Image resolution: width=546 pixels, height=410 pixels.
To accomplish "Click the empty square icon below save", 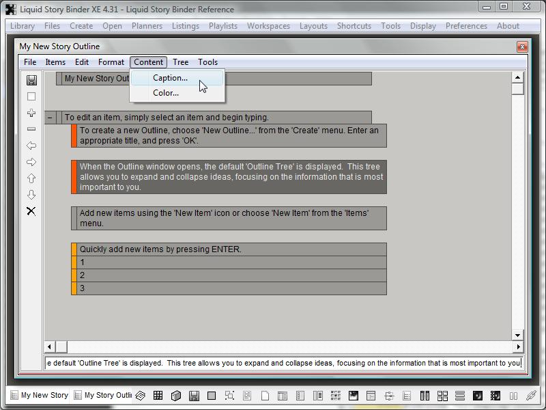I will [31, 96].
